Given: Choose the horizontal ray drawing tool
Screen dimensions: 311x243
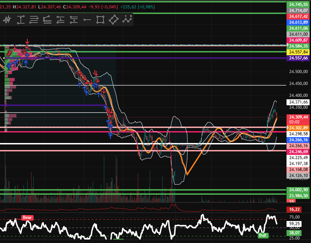Looking at the screenshot, I should coord(87,20).
